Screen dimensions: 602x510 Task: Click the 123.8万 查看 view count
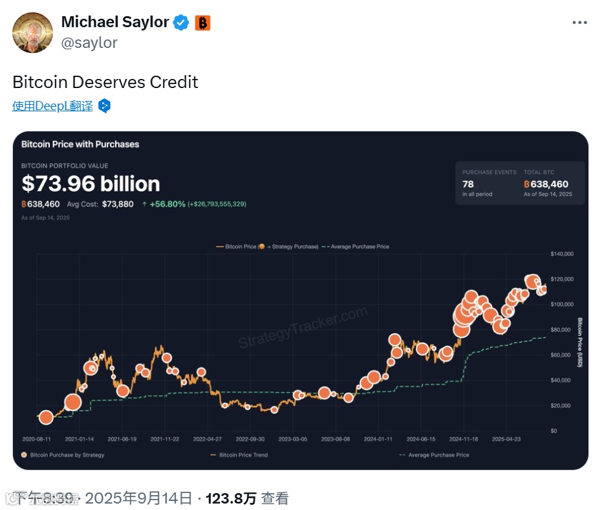click(x=247, y=498)
